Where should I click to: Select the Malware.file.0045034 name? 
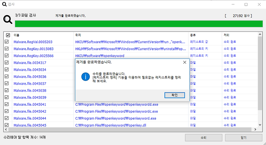[x=30, y=70]
